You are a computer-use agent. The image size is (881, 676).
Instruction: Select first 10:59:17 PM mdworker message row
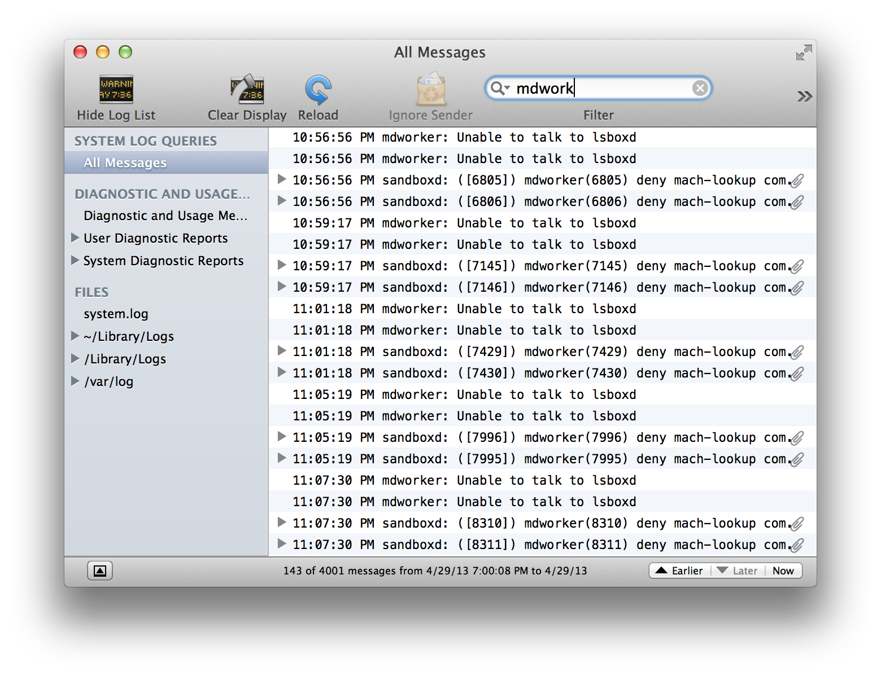tap(542, 223)
